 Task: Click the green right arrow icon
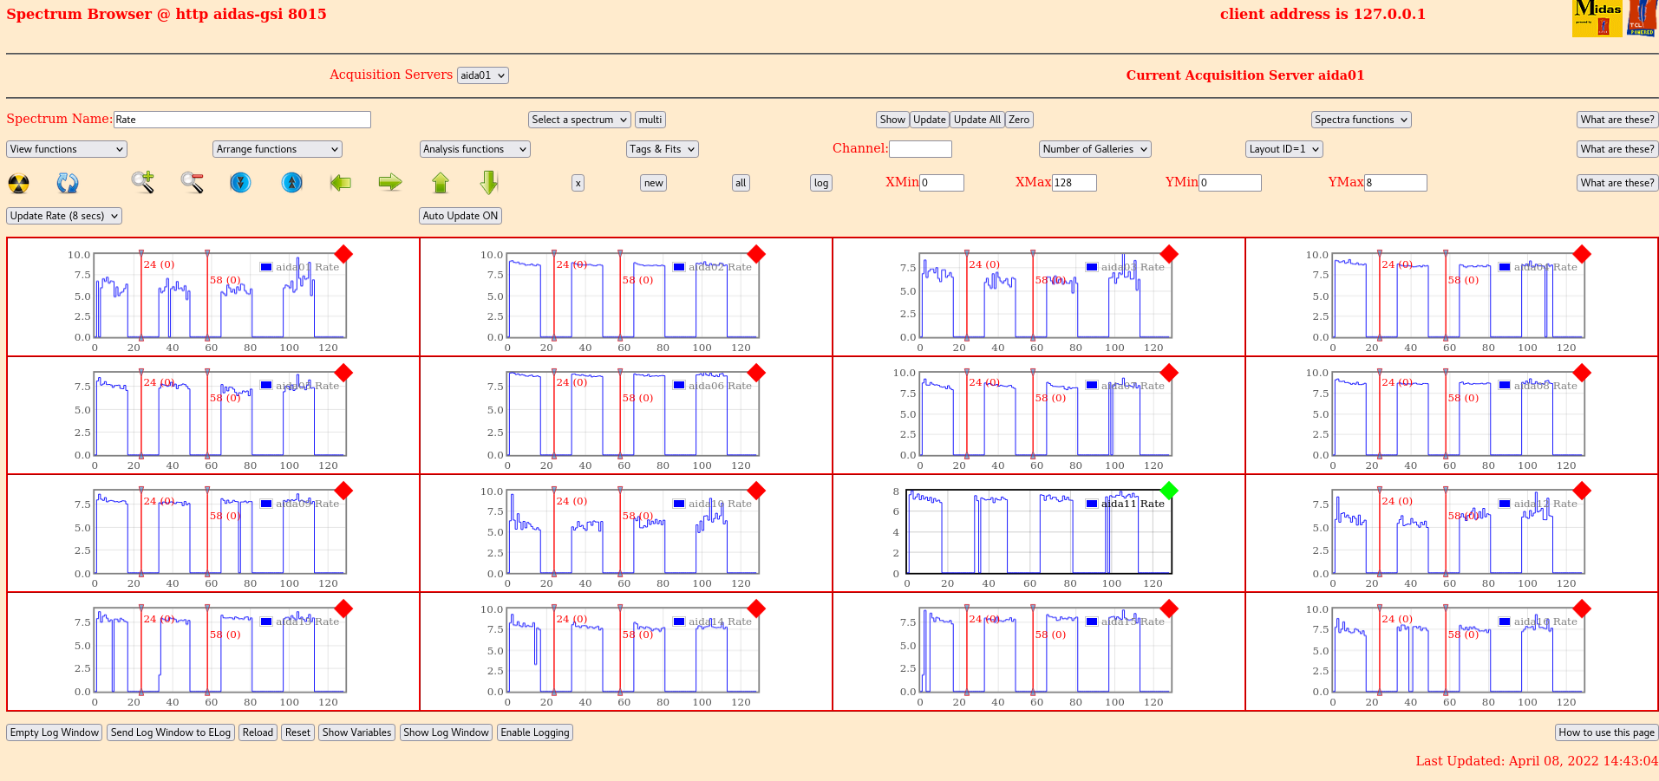[390, 182]
